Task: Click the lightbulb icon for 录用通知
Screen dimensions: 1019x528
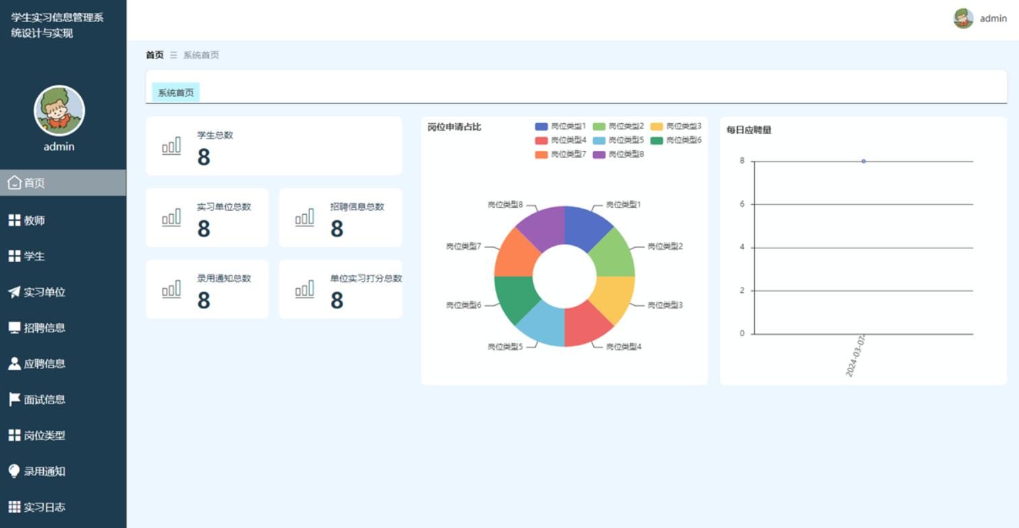Action: click(14, 471)
